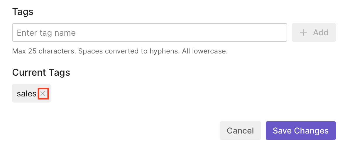Cancel the tag changes
Image resolution: width=345 pixels, height=149 pixels.
(240, 131)
